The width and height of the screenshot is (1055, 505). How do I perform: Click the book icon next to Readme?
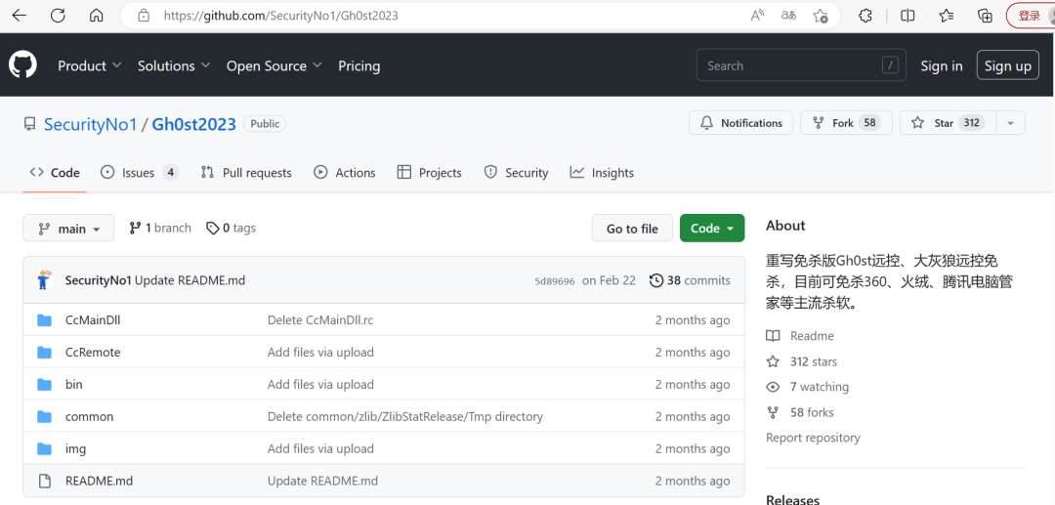[773, 336]
